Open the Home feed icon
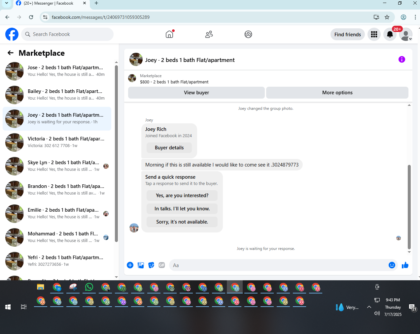420x334 pixels. 169,34
